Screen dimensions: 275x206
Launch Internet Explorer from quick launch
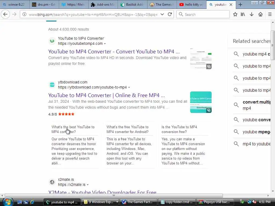pyautogui.click(x=32, y=202)
